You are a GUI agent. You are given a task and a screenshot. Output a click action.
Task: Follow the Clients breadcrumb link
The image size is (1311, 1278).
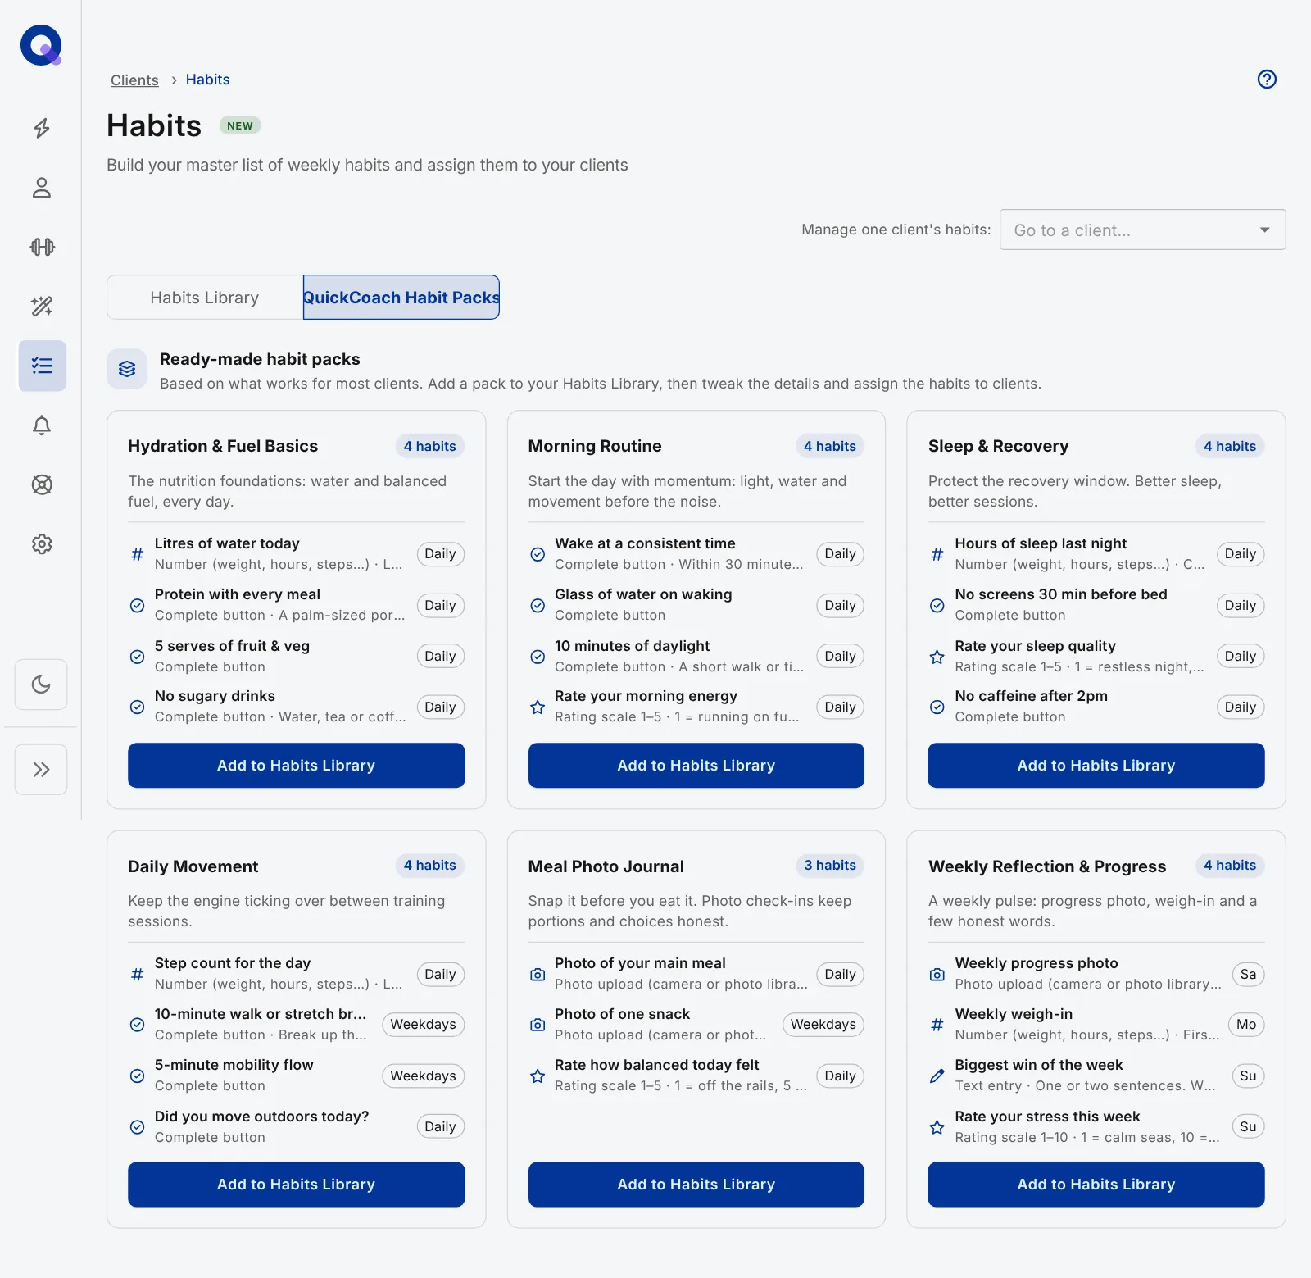(134, 80)
